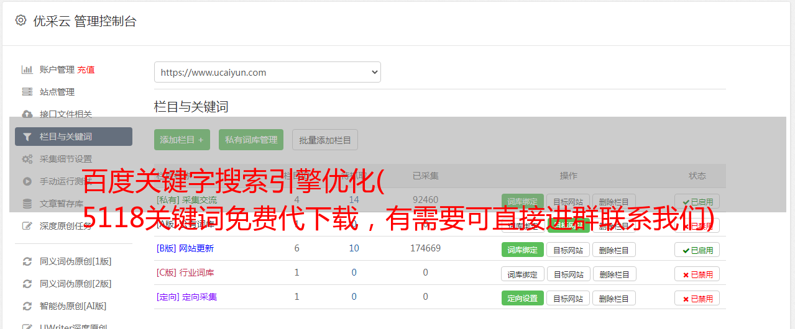Screen dimensions: 795x329
Task: Click the 174669 collected count cell
Action: [425, 248]
